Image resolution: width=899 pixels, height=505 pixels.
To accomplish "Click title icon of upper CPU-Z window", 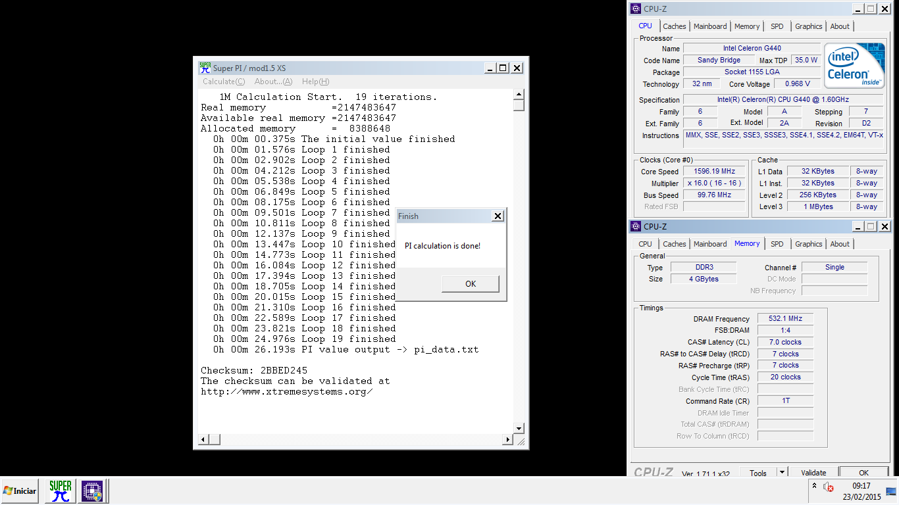I will pos(635,9).
